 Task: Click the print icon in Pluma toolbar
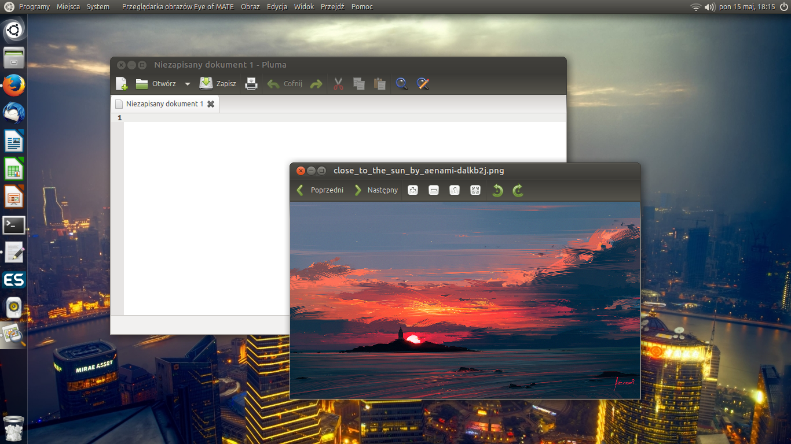251,84
